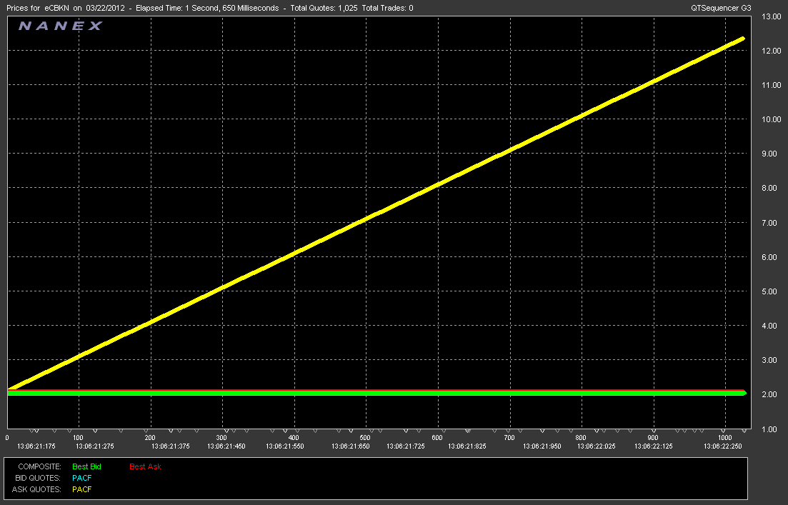Click the quote count label 100
The image size is (788, 505).
coord(78,438)
